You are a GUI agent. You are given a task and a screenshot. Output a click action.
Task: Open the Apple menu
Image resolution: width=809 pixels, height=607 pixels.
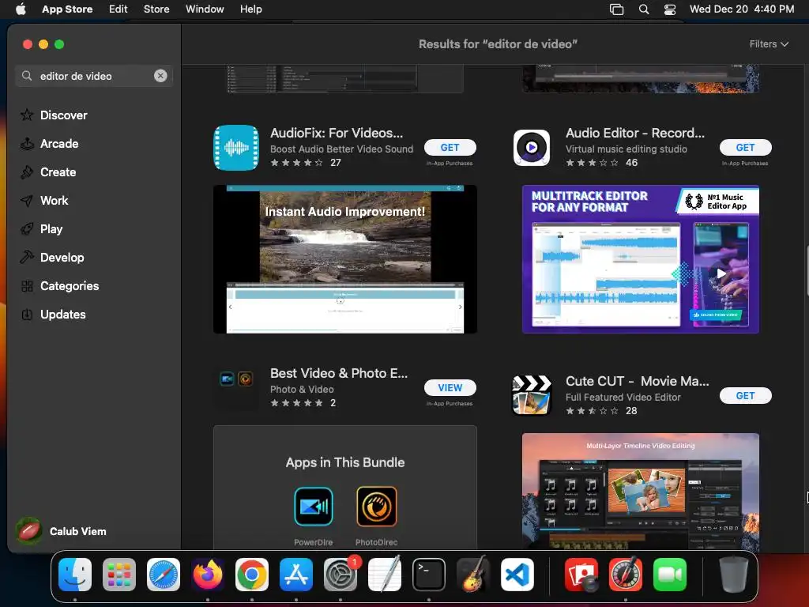21,9
